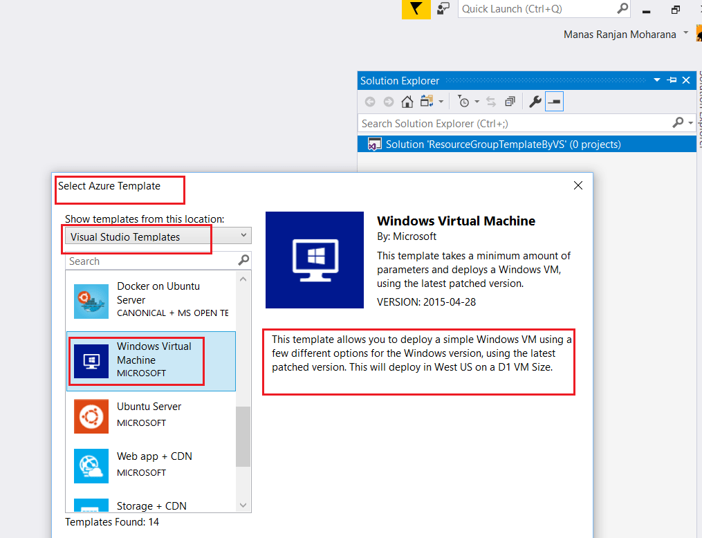The width and height of the screenshot is (702, 538).
Task: Click the Templates Found: 14 label
Action: [112, 522]
